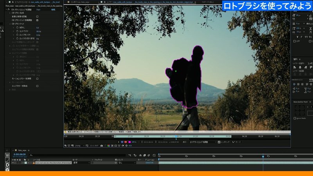Open the composition mini-flowchart icon

130,155
